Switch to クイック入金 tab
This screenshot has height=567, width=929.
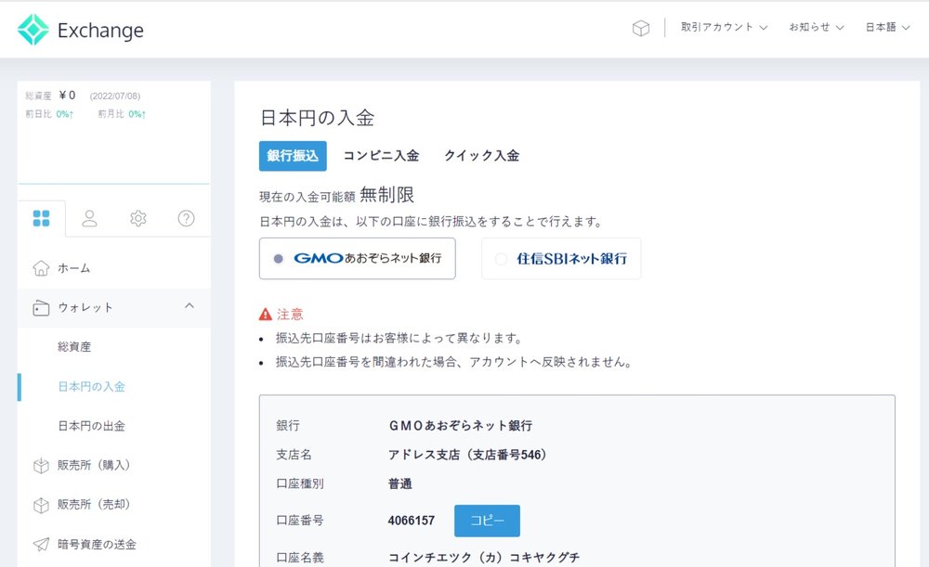(481, 156)
